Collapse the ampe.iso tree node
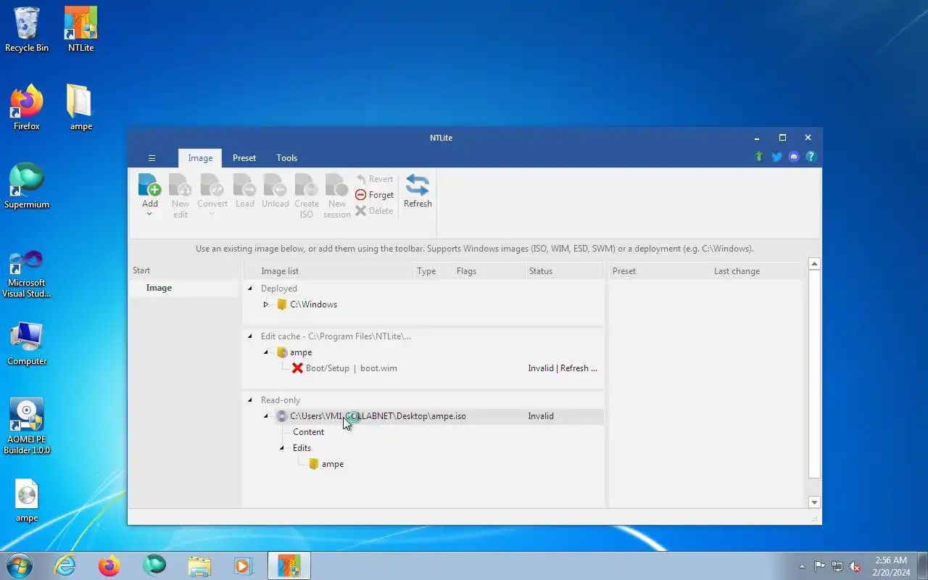Screen dimensions: 928x580 [x=266, y=416]
